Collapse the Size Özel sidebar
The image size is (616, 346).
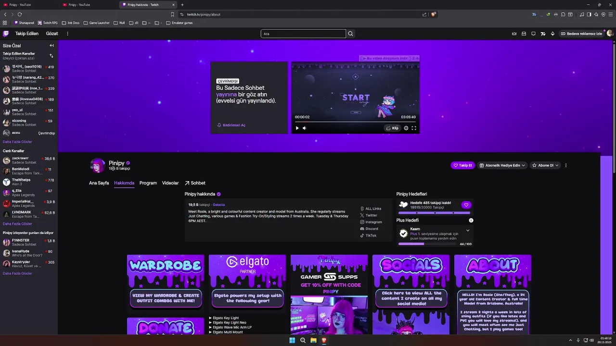tap(51, 46)
